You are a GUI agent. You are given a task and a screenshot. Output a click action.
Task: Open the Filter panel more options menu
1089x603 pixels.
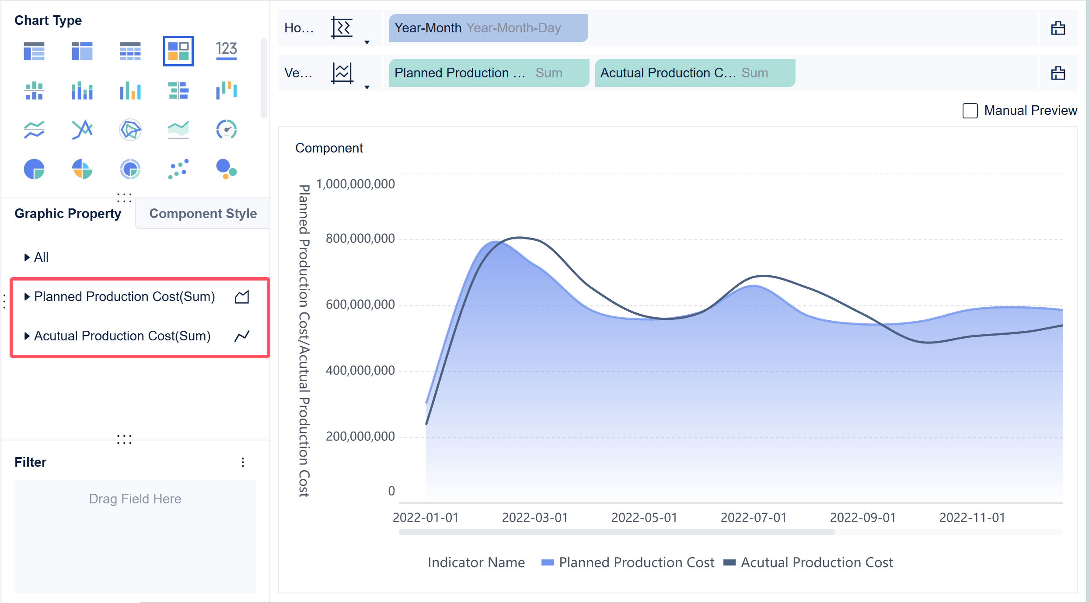coord(243,462)
